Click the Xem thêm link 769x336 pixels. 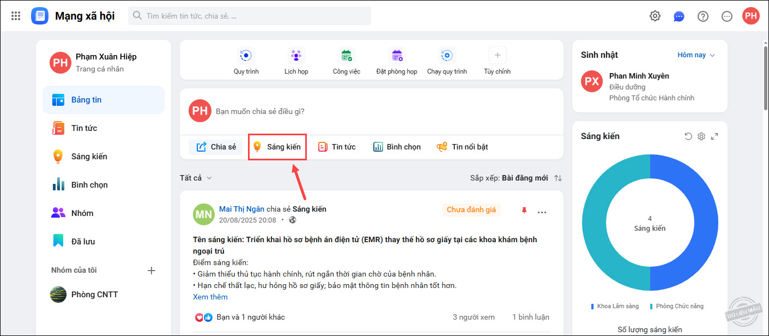point(210,297)
